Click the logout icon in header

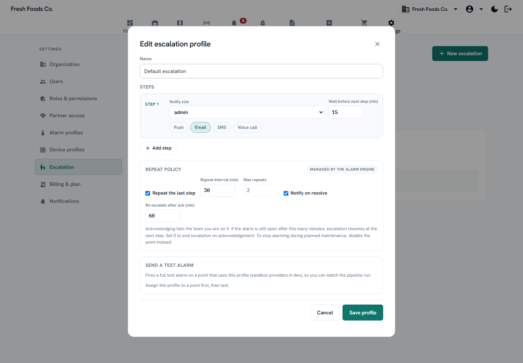pyautogui.click(x=508, y=9)
